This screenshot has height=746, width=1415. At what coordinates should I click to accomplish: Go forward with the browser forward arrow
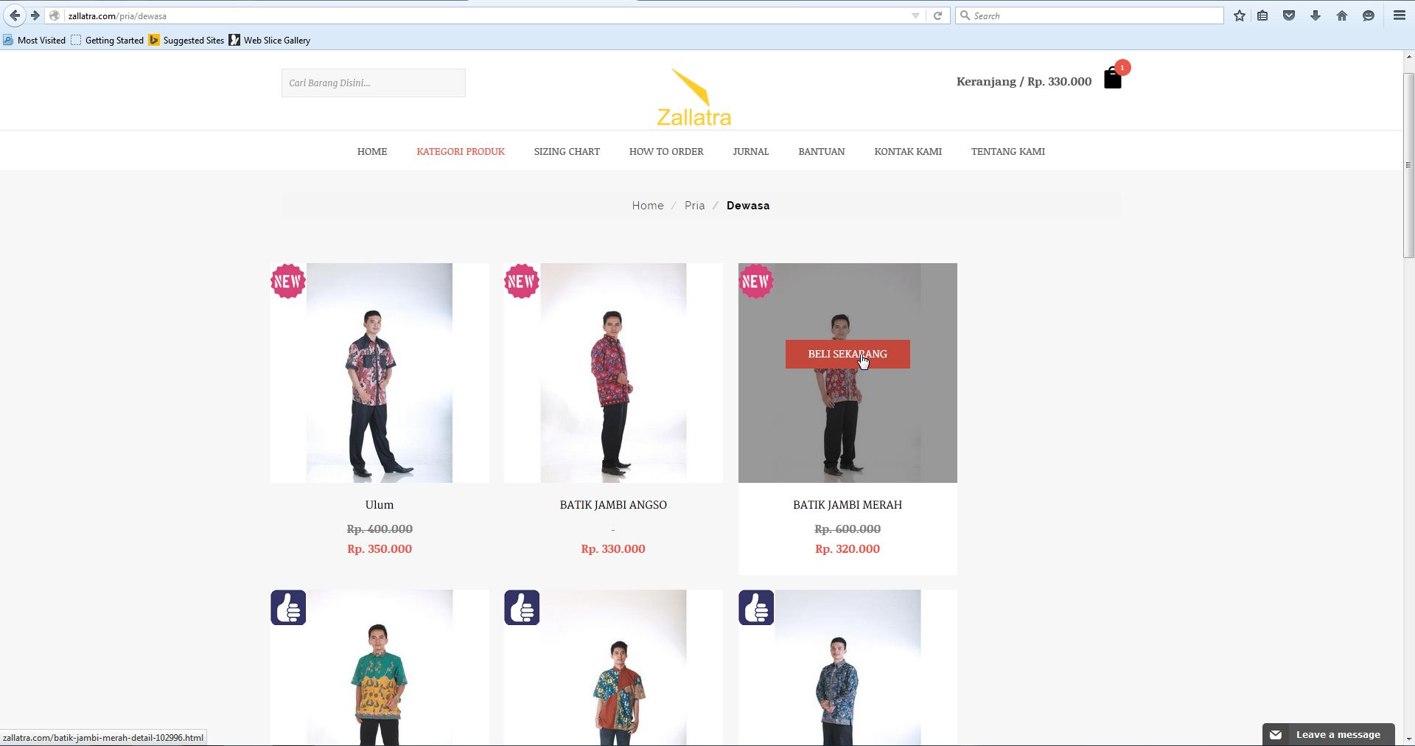(x=35, y=15)
